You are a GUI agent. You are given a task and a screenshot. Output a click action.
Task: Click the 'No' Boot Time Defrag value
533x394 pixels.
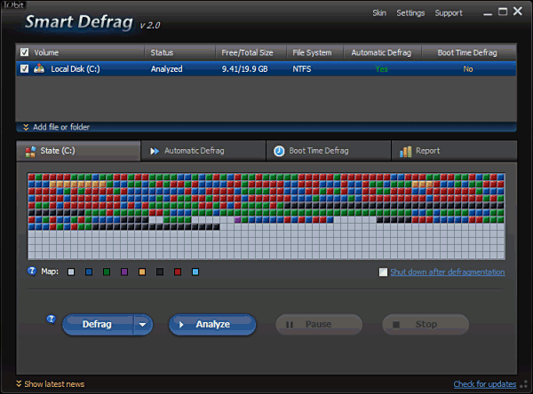click(x=468, y=69)
